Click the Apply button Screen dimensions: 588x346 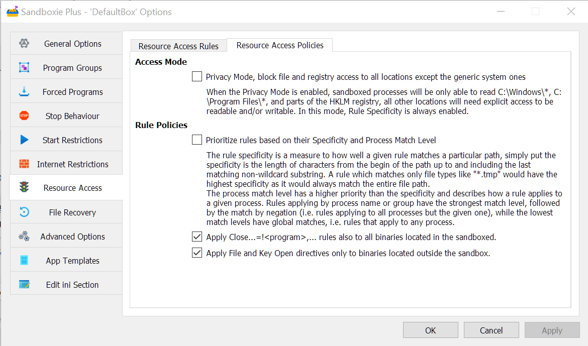click(552, 330)
